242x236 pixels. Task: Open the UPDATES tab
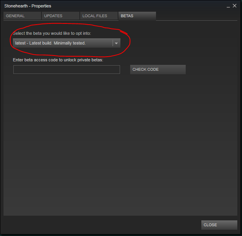click(x=61, y=16)
